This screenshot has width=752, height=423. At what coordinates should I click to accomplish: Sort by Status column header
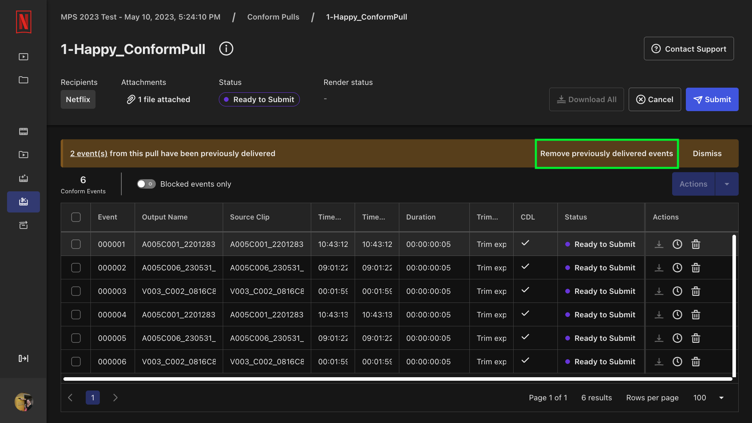(601, 217)
